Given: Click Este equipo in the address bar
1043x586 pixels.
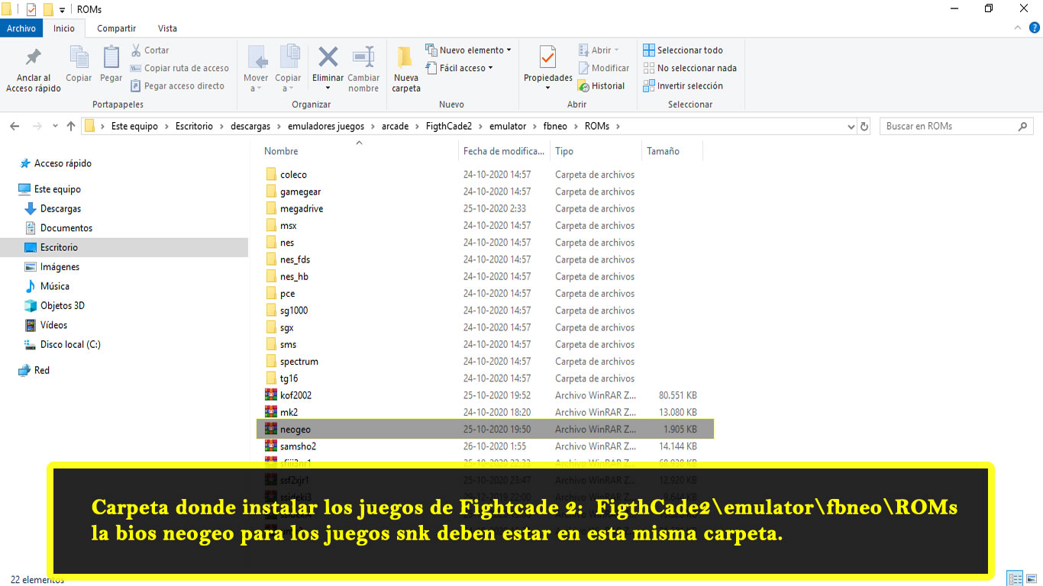Looking at the screenshot, I should pos(134,127).
